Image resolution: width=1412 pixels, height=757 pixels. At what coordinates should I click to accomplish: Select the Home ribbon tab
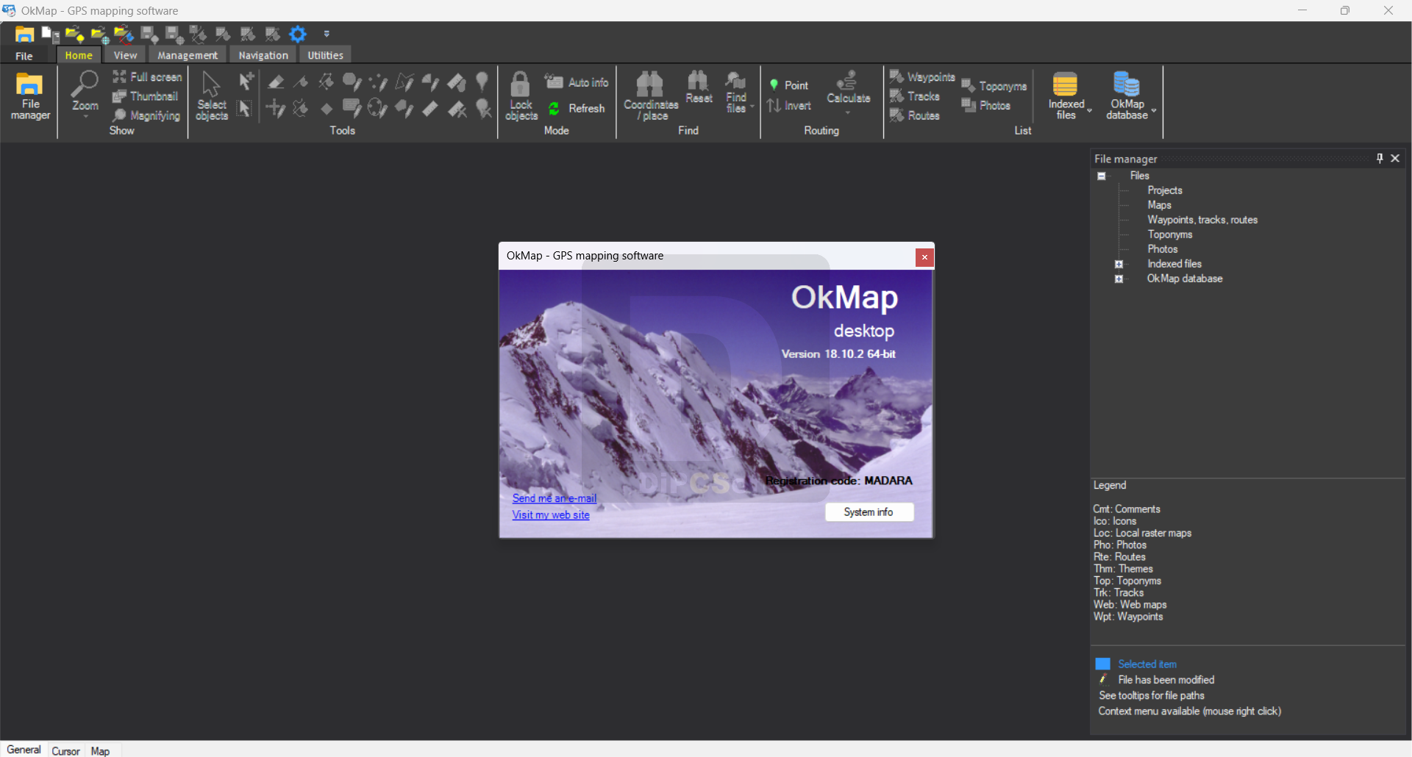(x=79, y=55)
